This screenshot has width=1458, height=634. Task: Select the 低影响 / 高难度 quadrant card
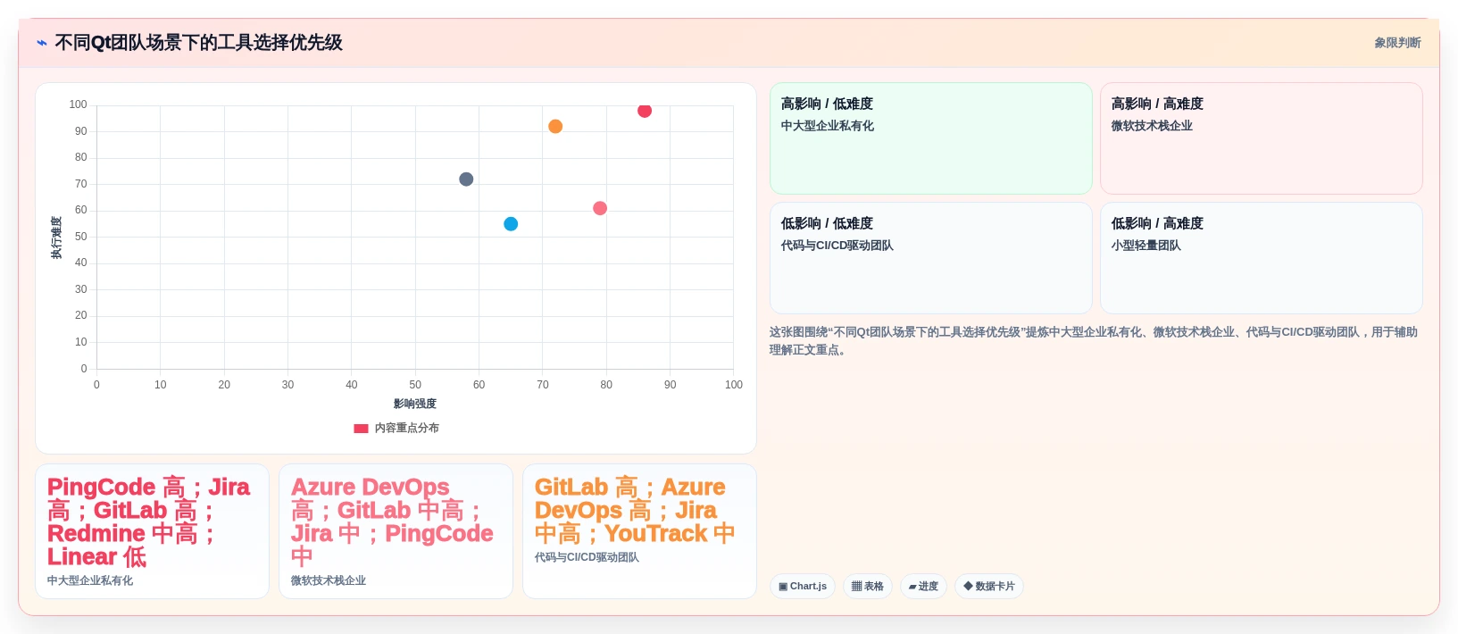[1262, 258]
